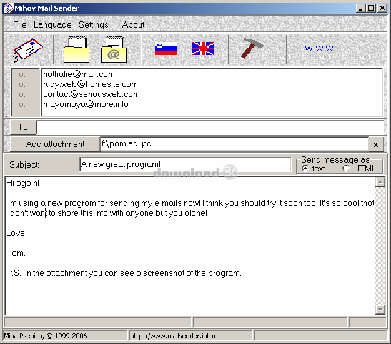Select recipient mayamaya@more.info
Image resolution: width=391 pixels, height=344 pixels.
[x=86, y=104]
